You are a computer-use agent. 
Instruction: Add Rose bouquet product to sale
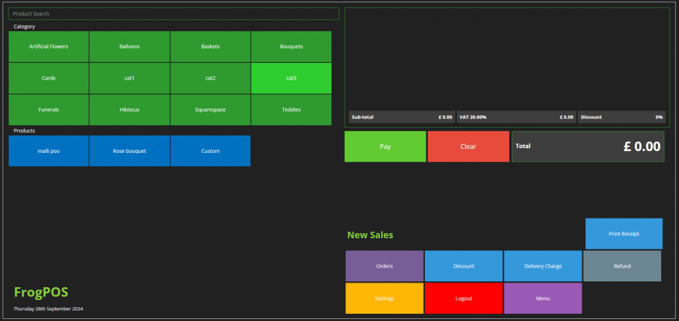[x=129, y=151]
